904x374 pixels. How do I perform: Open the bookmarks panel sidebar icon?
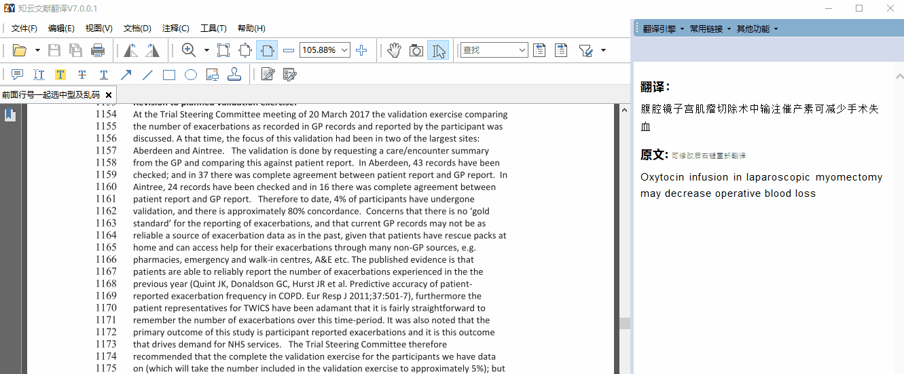point(10,115)
